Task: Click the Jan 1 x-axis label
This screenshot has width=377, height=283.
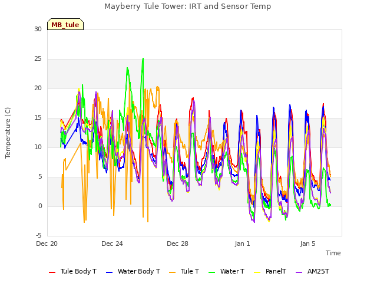Action: coord(243,243)
